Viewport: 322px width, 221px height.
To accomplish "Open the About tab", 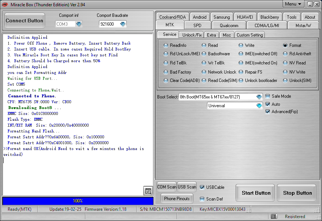I will coord(310,17).
